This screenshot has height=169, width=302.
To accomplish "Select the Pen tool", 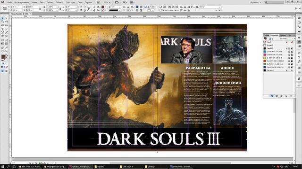I will click(2, 32).
